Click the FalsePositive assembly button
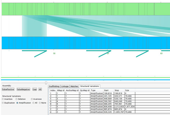The image size is (170, 115). click(8, 89)
